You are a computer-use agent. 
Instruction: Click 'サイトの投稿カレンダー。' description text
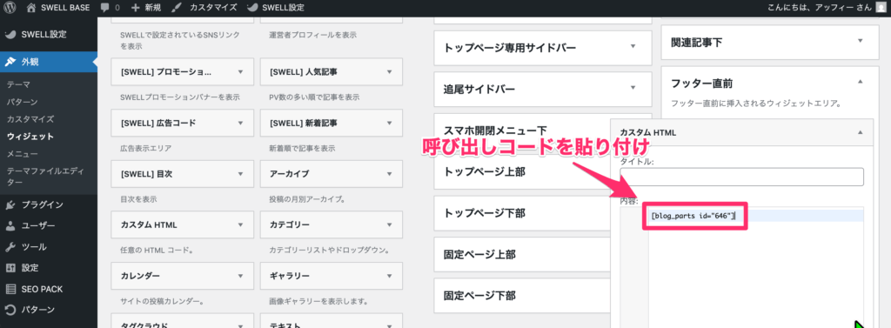(163, 301)
